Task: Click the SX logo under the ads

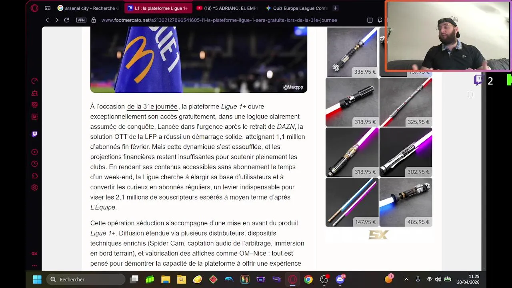Action: 378,235
